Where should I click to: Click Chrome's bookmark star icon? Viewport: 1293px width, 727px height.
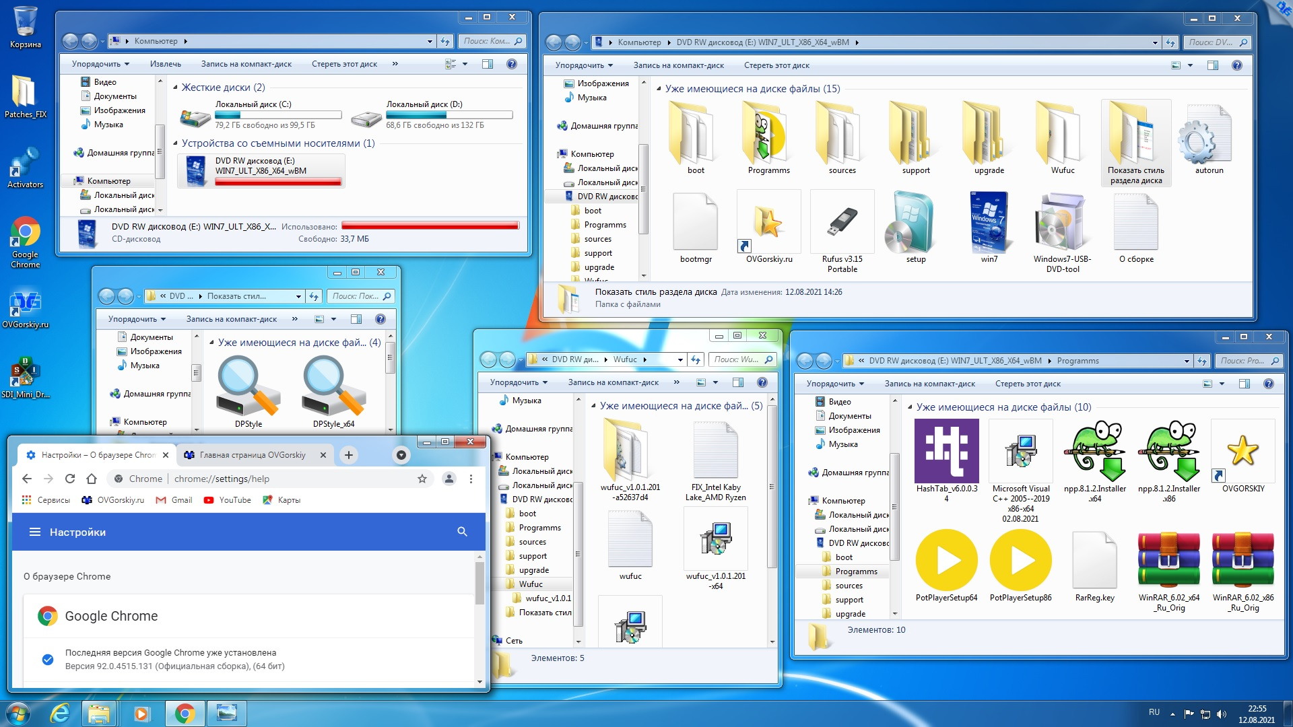(422, 479)
